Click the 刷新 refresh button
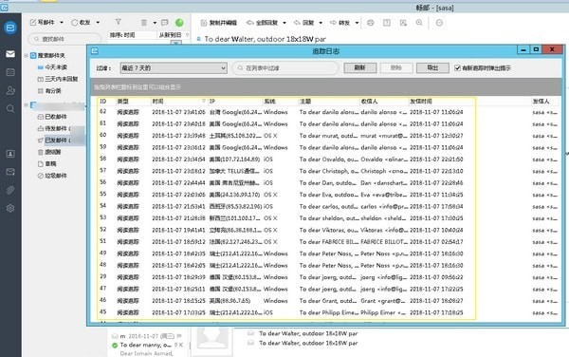The image size is (569, 357). [360, 67]
